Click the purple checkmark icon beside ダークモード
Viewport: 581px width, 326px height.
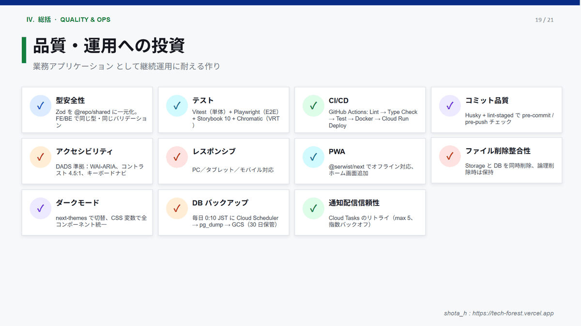(x=41, y=208)
